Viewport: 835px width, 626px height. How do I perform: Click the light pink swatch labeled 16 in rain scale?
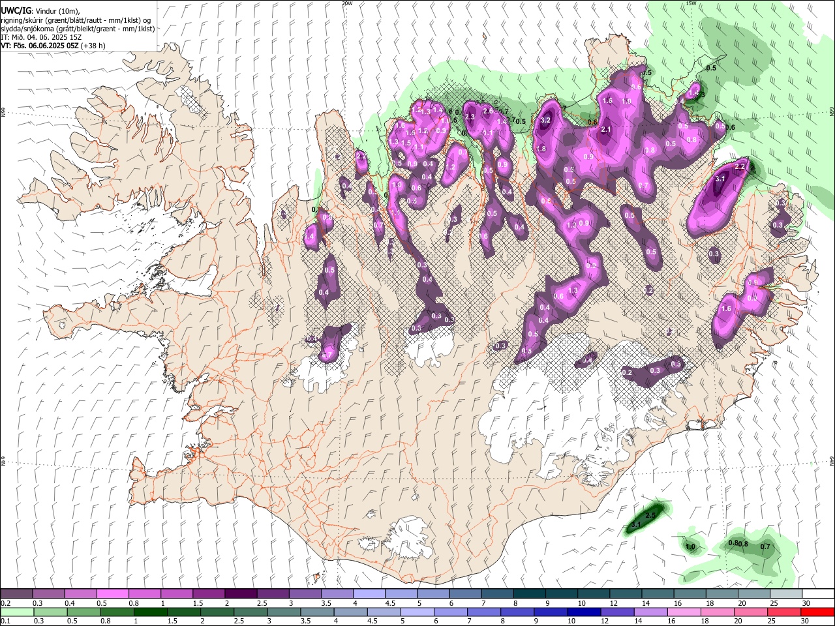[684, 612]
